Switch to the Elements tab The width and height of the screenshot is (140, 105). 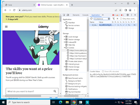76,15
